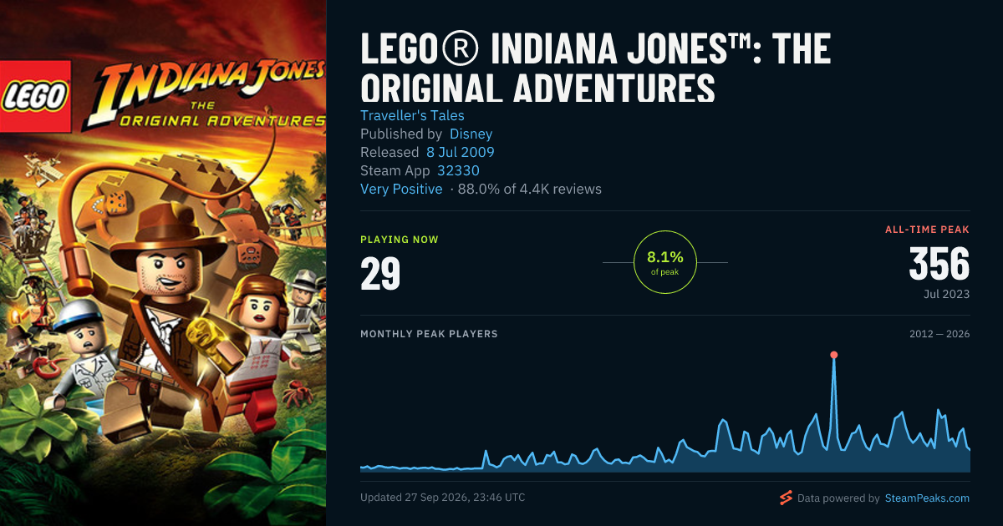Image resolution: width=1003 pixels, height=526 pixels.
Task: Click the Disney publisher link
Action: point(471,134)
